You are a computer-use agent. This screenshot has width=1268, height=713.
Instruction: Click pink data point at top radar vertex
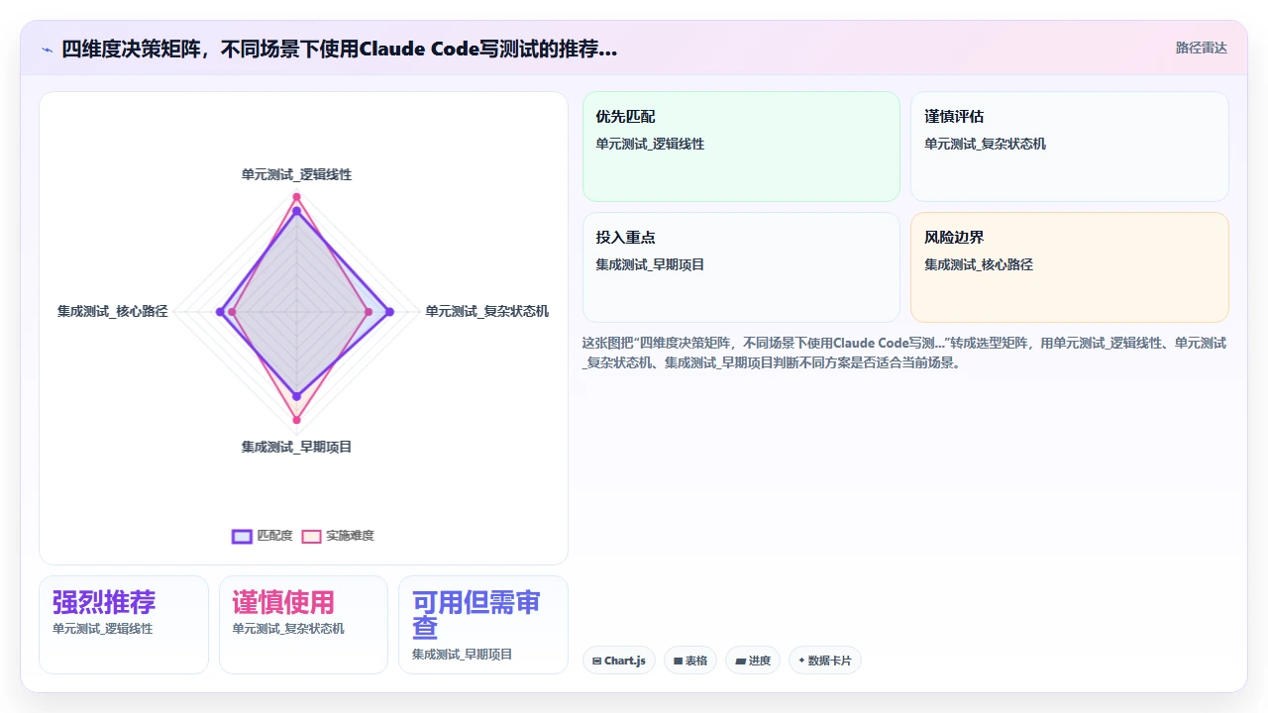[296, 197]
